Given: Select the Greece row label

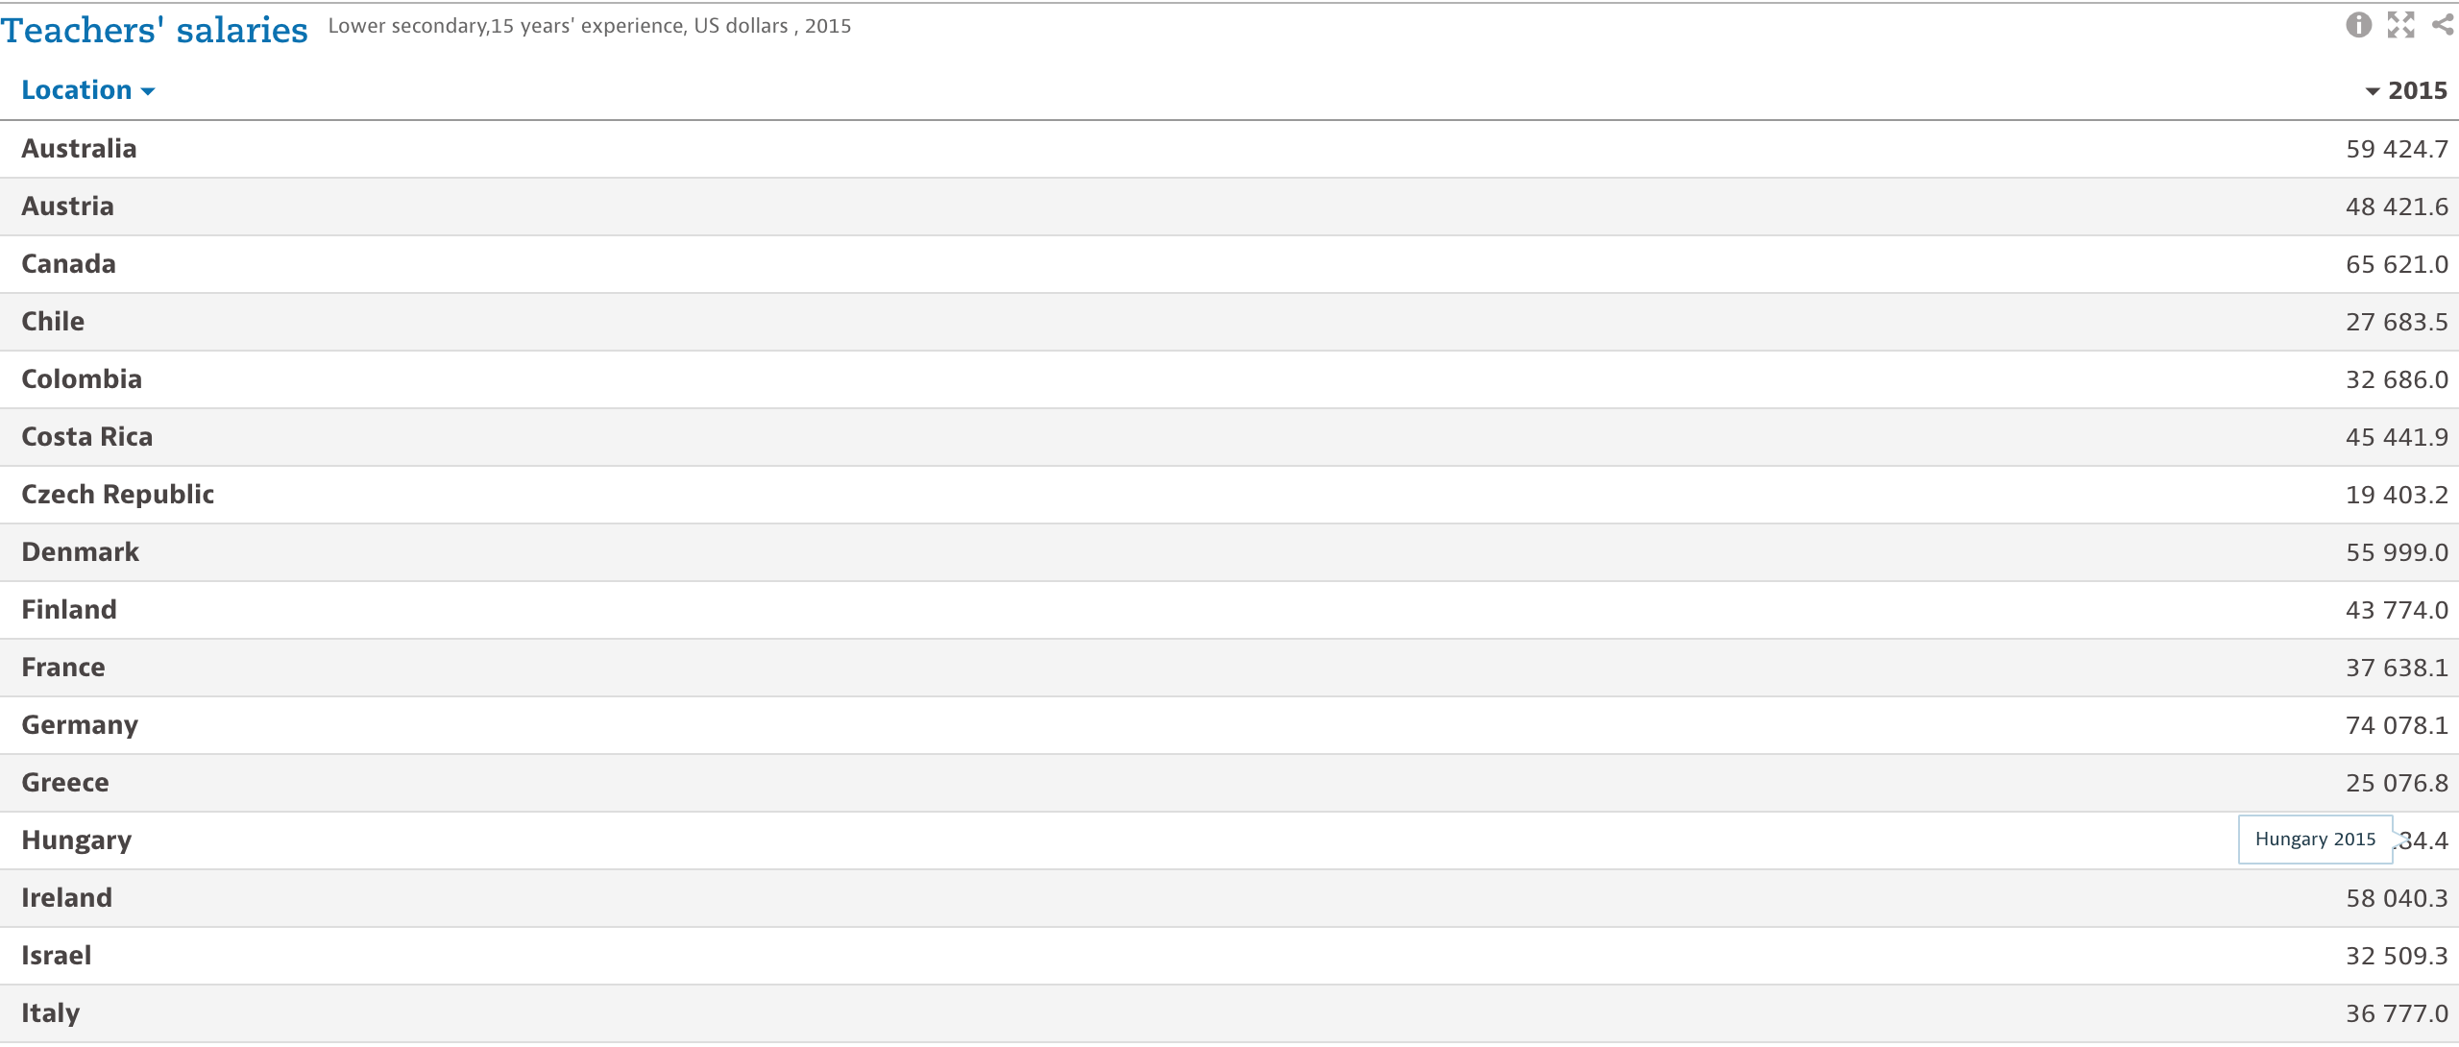Looking at the screenshot, I should (65, 783).
